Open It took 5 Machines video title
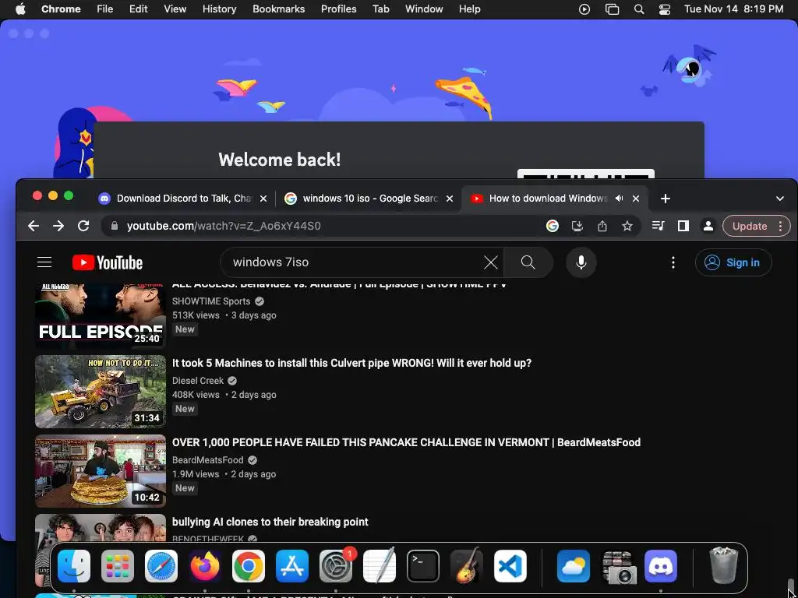 pyautogui.click(x=351, y=363)
